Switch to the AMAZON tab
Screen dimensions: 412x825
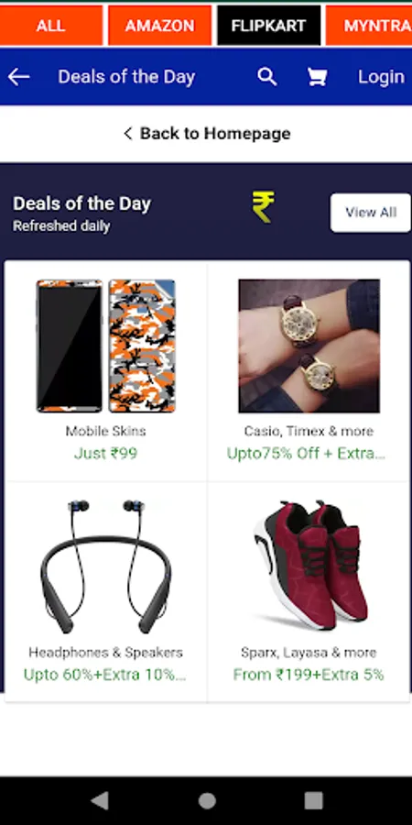coord(159,26)
